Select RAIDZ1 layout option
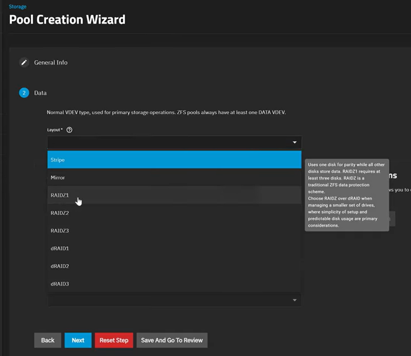This screenshot has width=411, height=356. (x=174, y=195)
